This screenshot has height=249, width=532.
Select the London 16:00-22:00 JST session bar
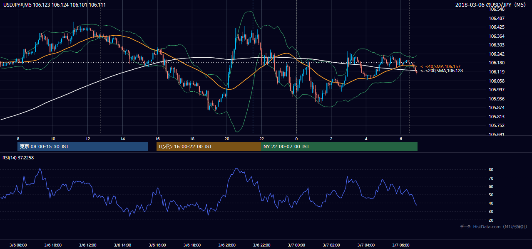point(209,146)
